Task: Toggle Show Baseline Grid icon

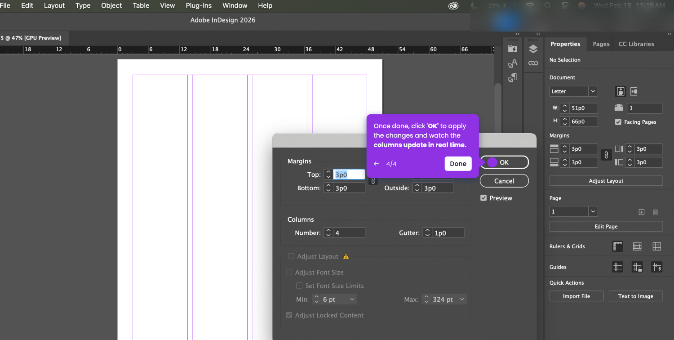Action: click(637, 246)
